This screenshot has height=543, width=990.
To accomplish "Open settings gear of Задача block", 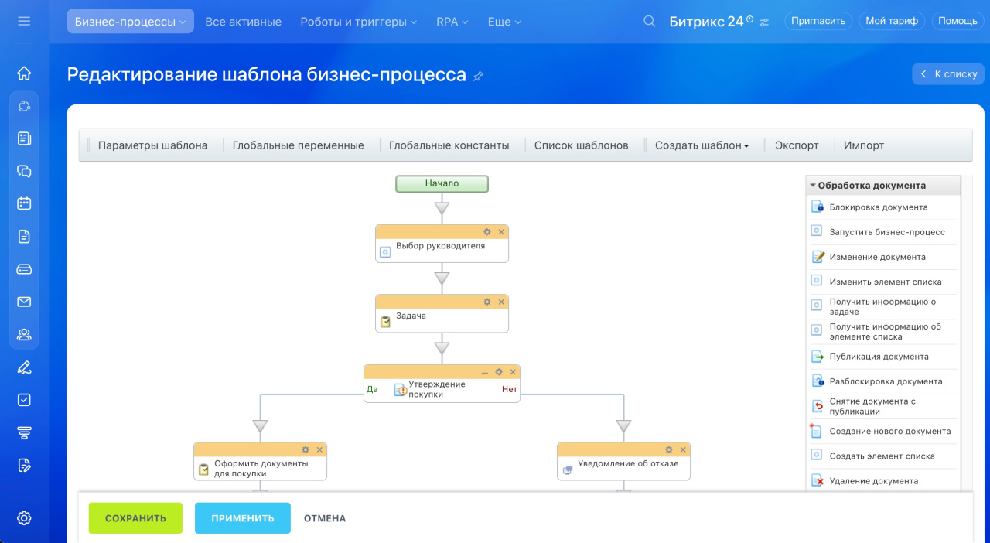I will click(487, 301).
